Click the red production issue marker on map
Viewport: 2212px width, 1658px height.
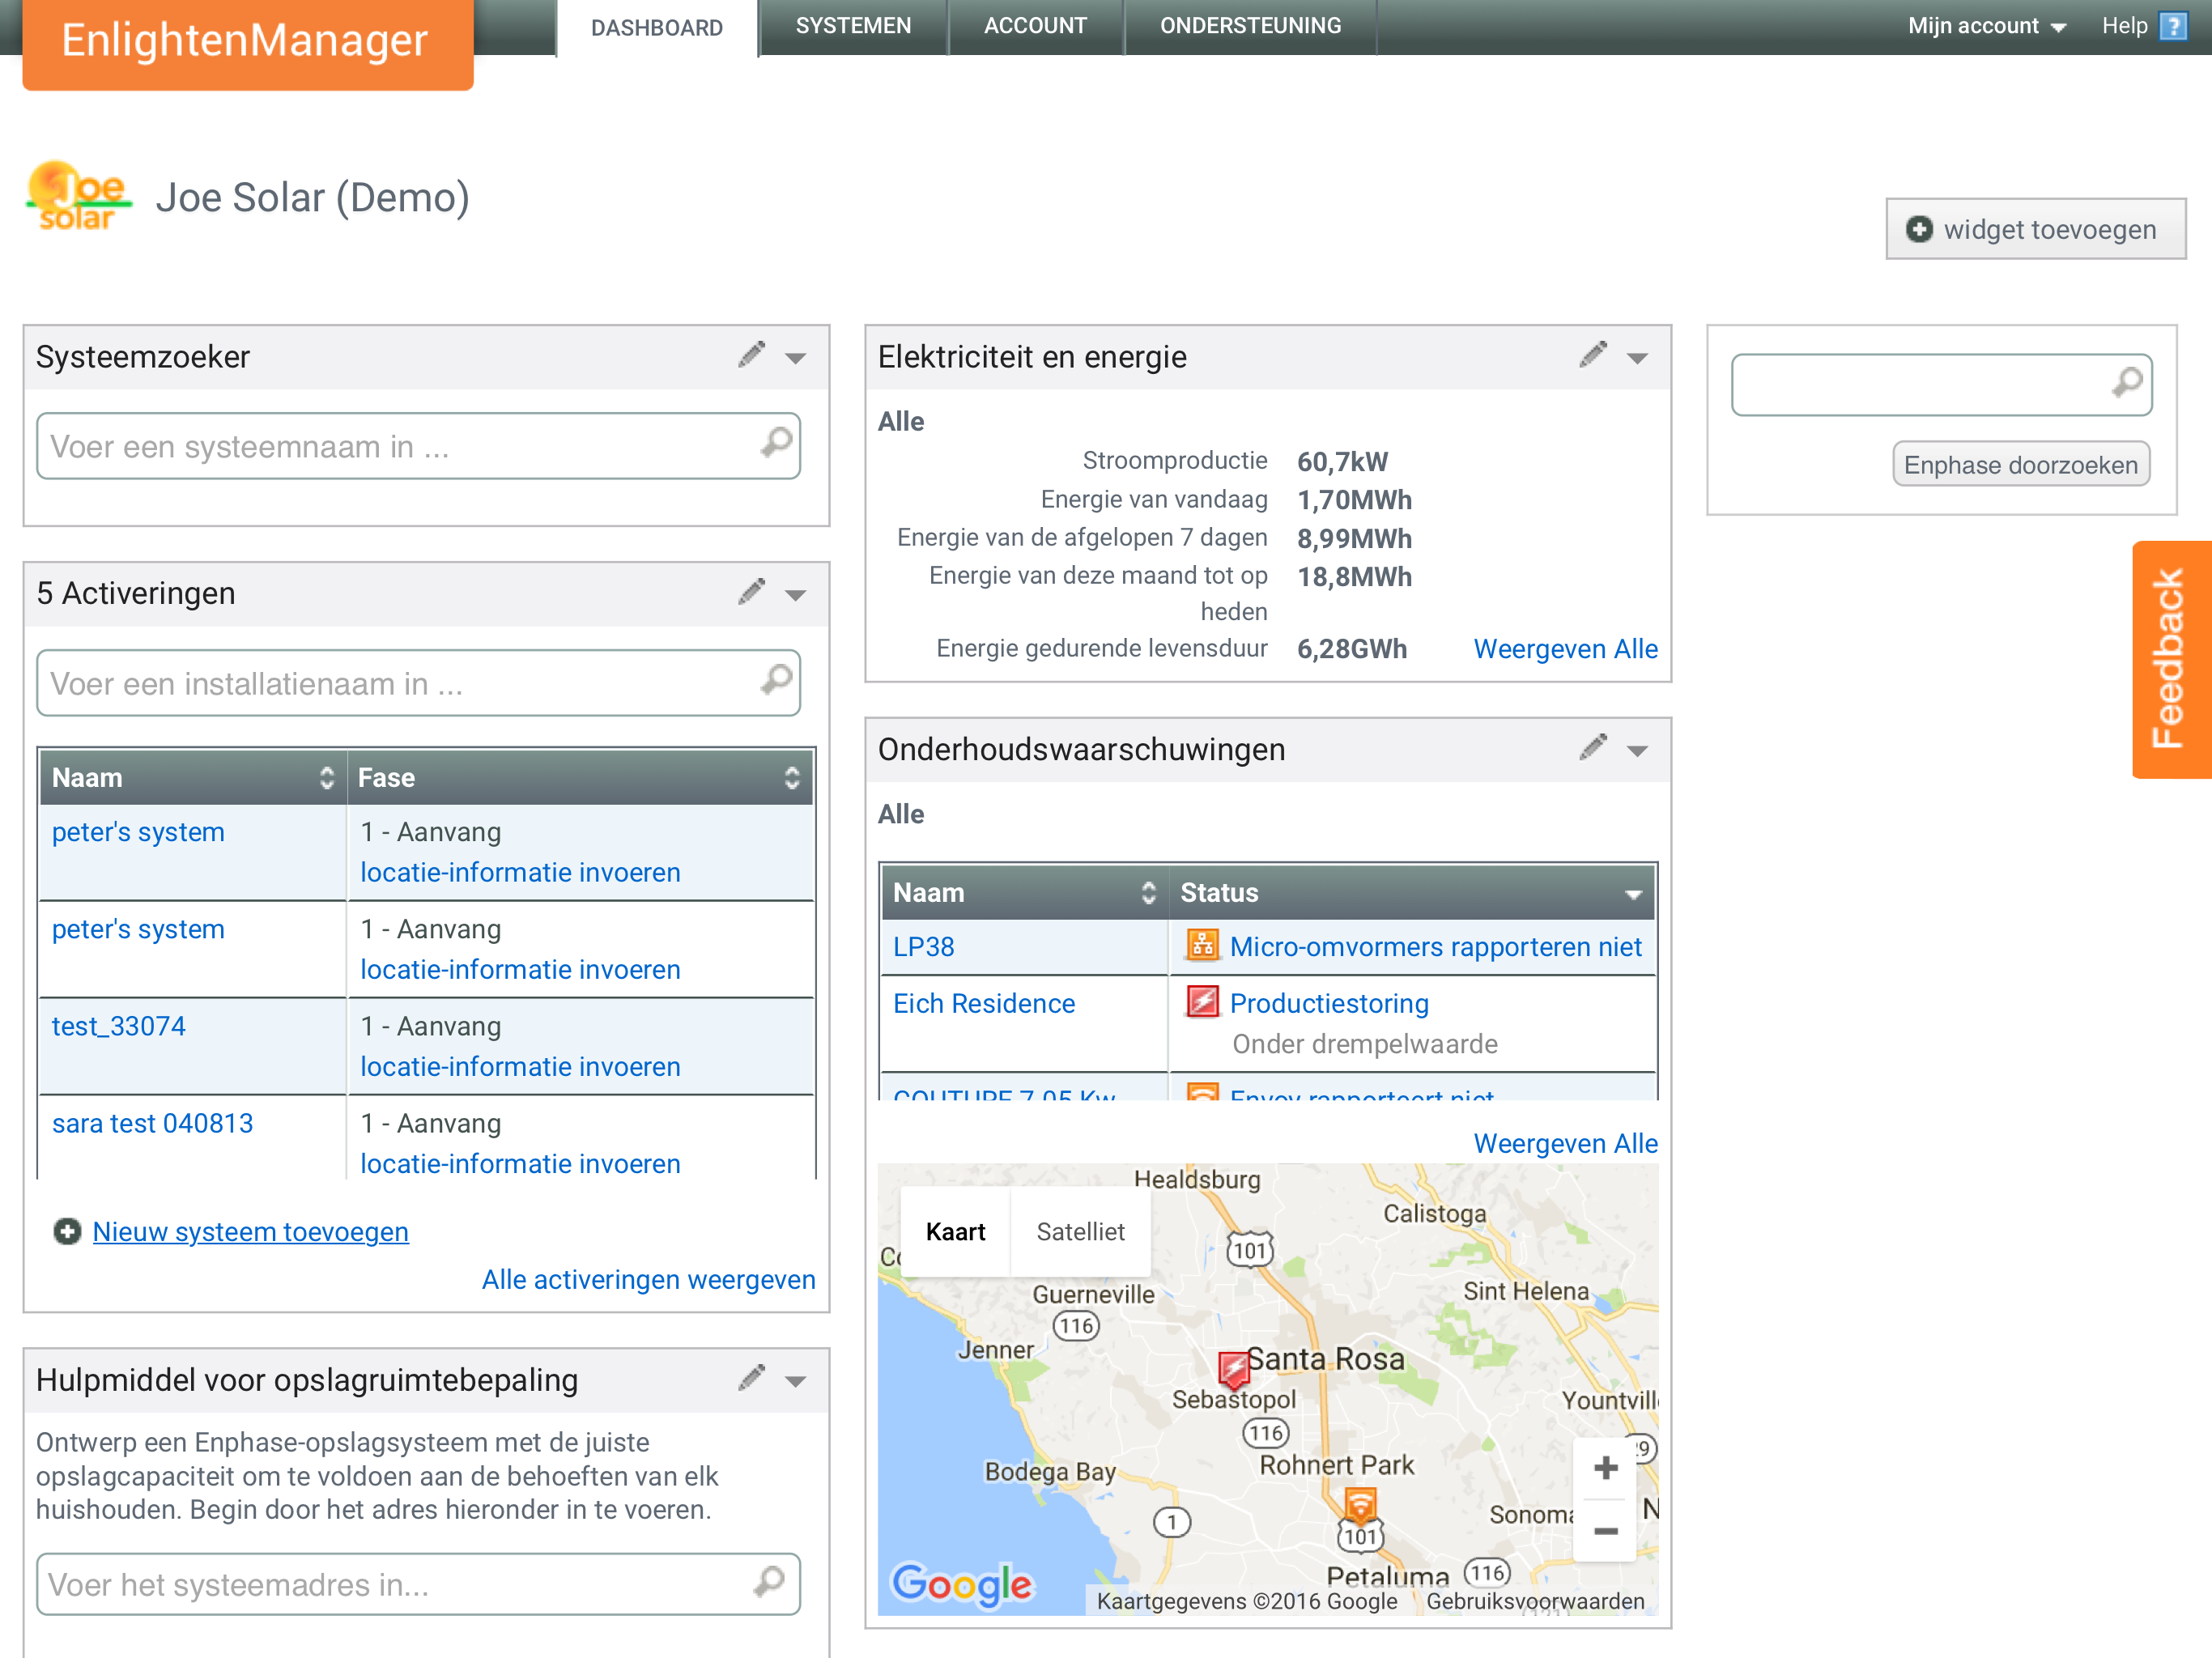pos(1234,1368)
